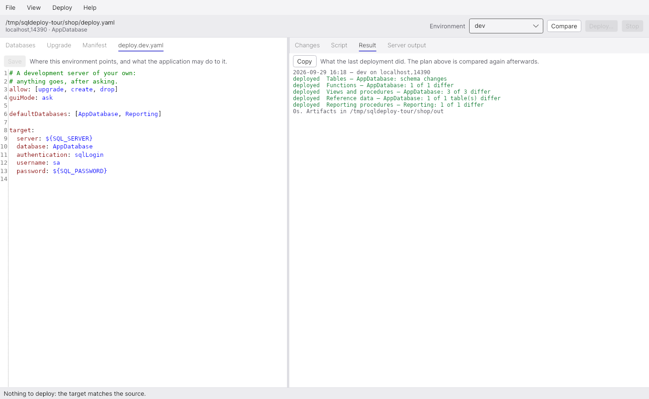The width and height of the screenshot is (649, 399).
Task: Switch to the Databases tab
Action: pyautogui.click(x=20, y=45)
